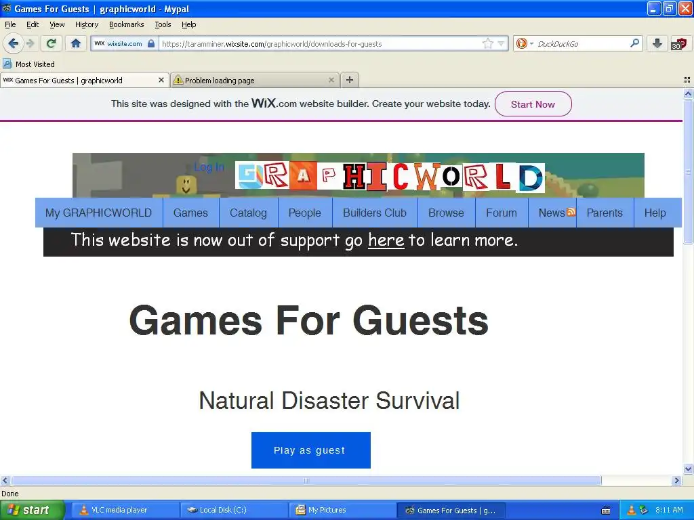Image resolution: width=694 pixels, height=520 pixels.
Task: Open the View menu
Action: point(57,24)
